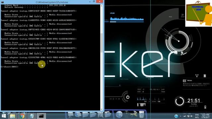The height and width of the screenshot is (119, 212).
Task: Click the Notes heading on desktop widget
Action: click(x=189, y=80)
